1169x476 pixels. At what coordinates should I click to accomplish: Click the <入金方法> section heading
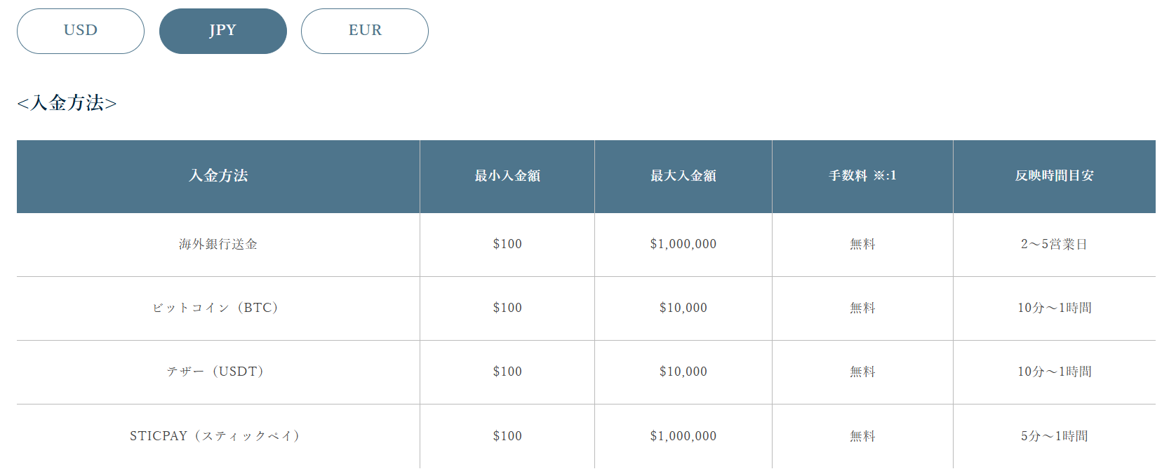pyautogui.click(x=67, y=103)
